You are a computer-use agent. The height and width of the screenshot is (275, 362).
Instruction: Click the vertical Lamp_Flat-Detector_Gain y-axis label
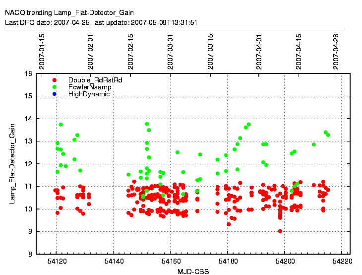[13, 164]
